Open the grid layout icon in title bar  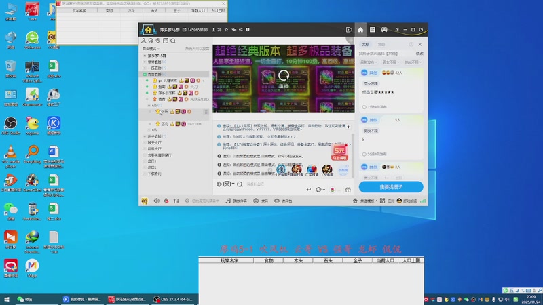[x=372, y=30]
